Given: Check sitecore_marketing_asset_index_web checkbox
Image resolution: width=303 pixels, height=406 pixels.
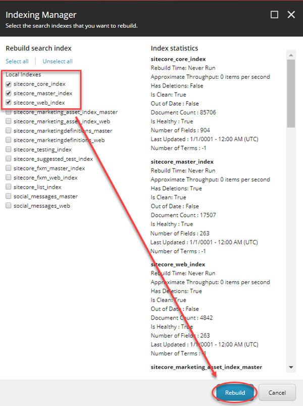Looking at the screenshot, I should click(9, 121).
